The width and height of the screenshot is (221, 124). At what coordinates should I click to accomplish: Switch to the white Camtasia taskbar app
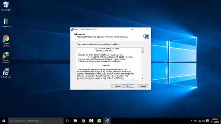pos(91,121)
